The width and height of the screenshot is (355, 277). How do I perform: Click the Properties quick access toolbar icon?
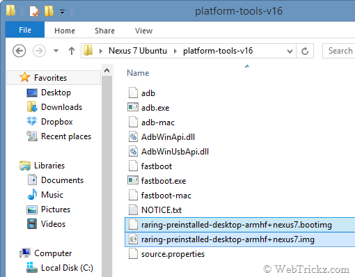pos(34,11)
